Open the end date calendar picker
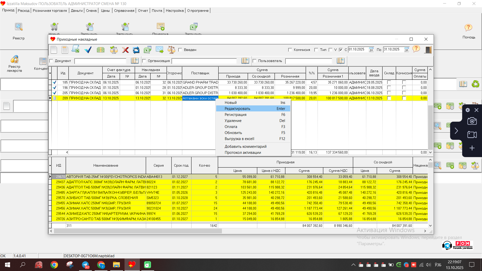This screenshot has width=482, height=271. (406, 50)
